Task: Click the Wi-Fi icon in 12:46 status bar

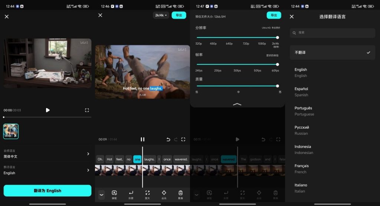Action: [x=175, y=6]
